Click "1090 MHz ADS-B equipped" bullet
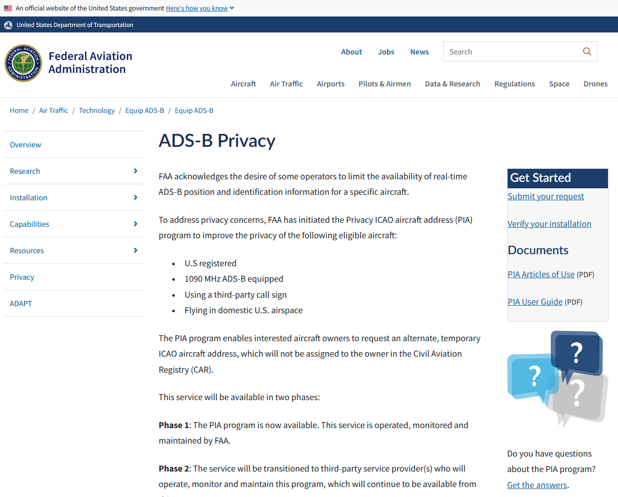 click(x=234, y=279)
